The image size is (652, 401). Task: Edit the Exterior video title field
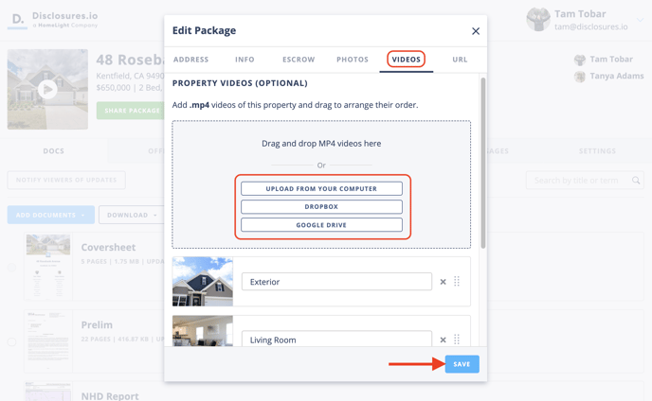coord(336,282)
